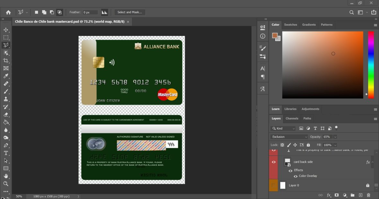Select the Spot Healing Brush tool
379x199 pixels.
[x=6, y=84]
